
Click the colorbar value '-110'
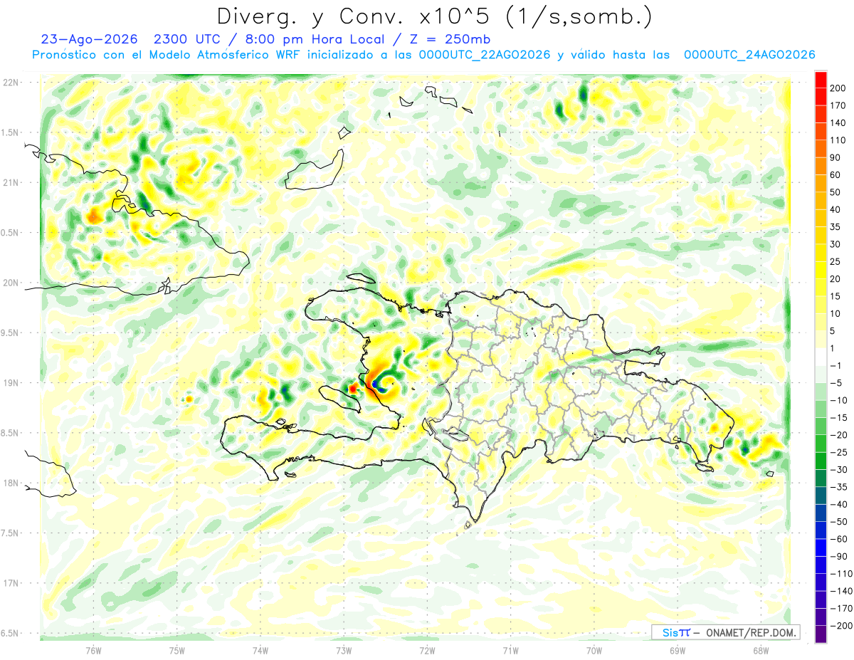pos(842,573)
